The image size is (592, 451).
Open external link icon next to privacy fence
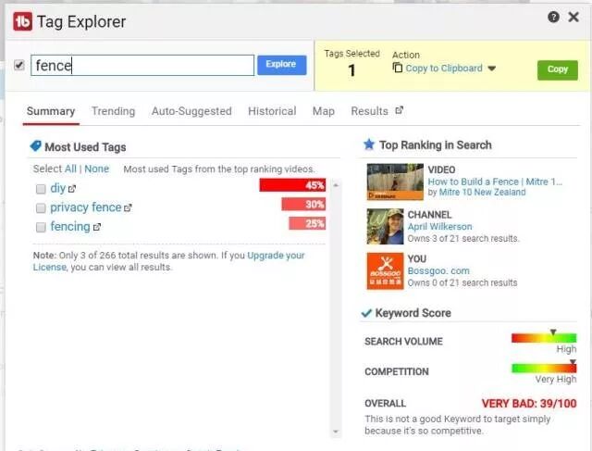click(x=128, y=208)
